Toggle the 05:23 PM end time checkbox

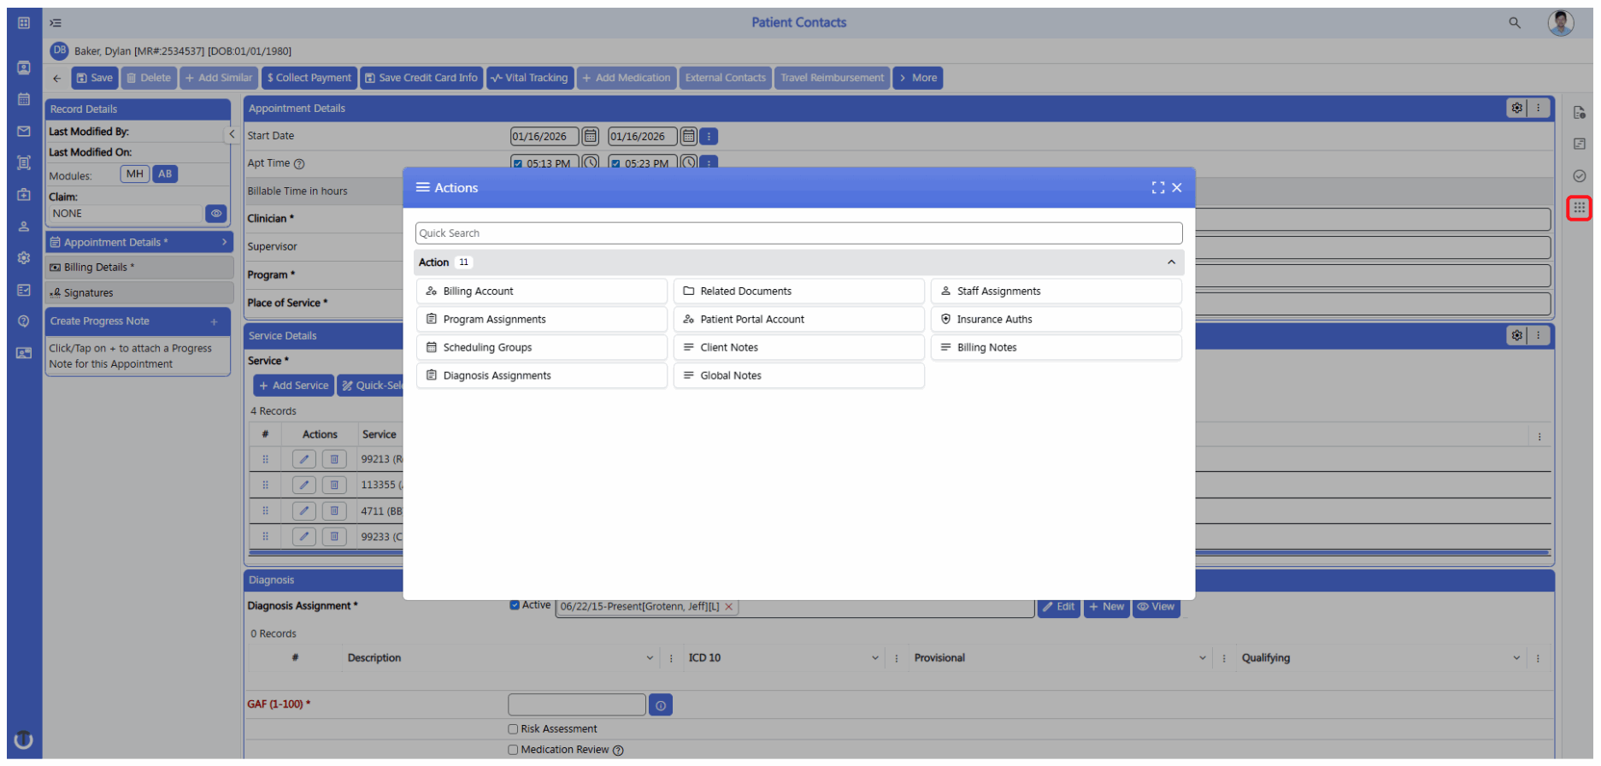click(x=615, y=164)
